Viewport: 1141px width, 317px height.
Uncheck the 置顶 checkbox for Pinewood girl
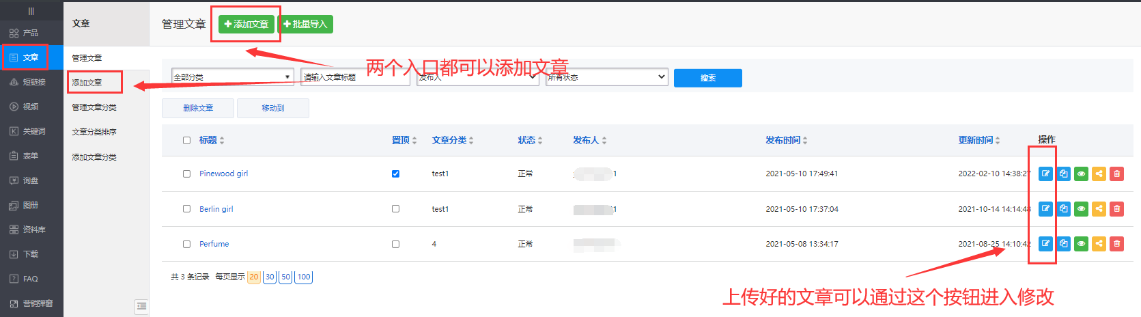tap(395, 174)
